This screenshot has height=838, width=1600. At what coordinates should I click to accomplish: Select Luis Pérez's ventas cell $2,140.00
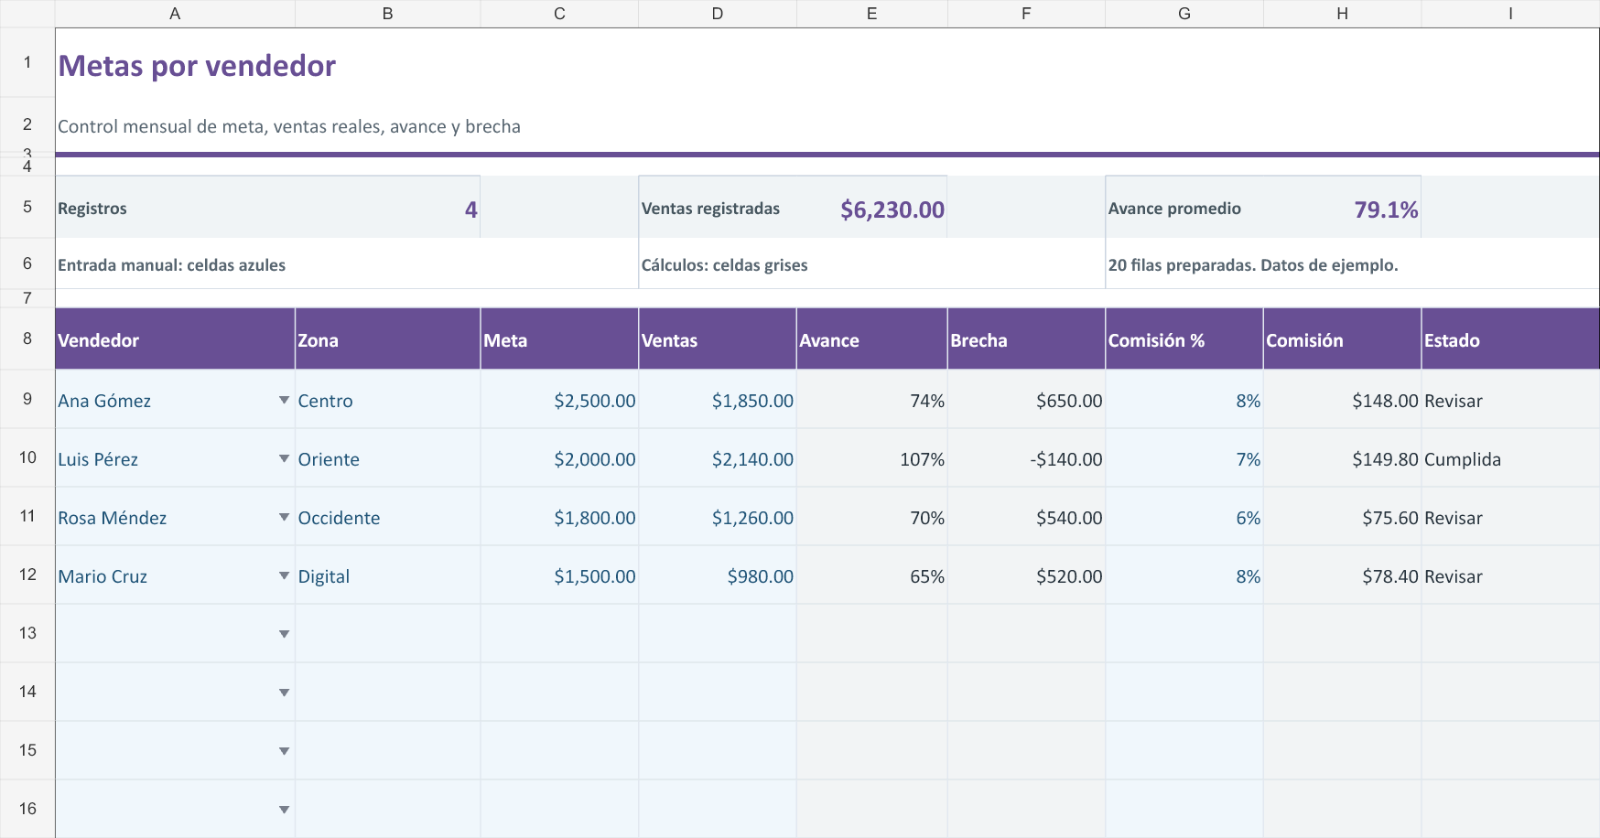[x=718, y=458]
